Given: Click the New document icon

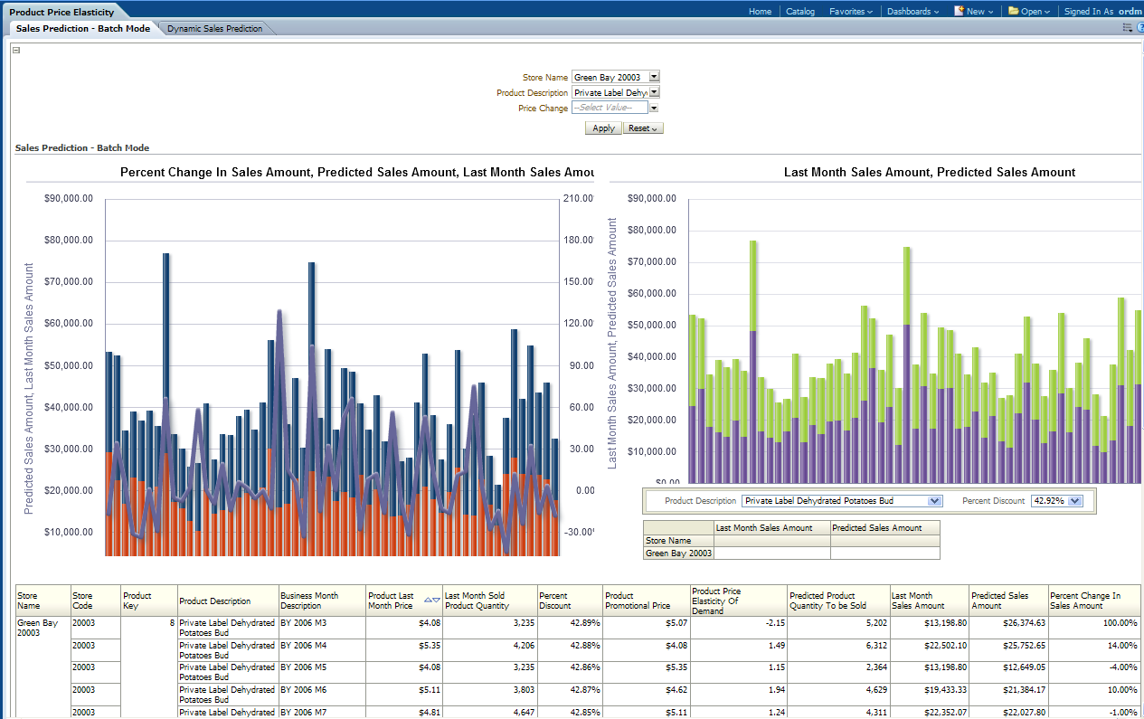Looking at the screenshot, I should [959, 11].
